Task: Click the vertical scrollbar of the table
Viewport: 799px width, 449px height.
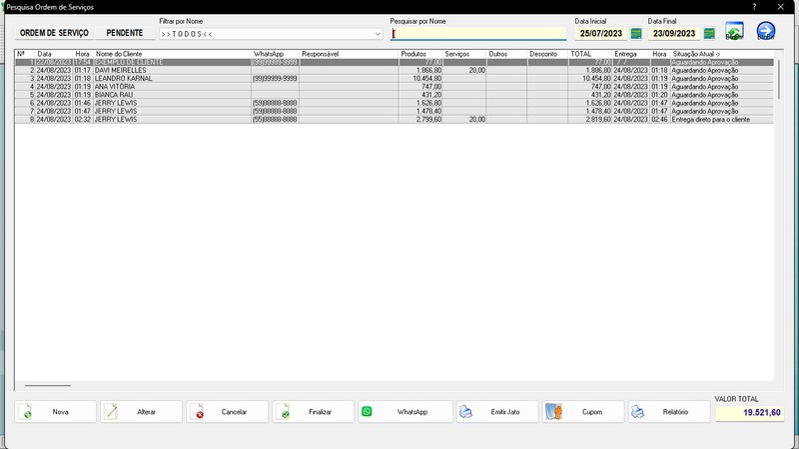Action: 779,80
